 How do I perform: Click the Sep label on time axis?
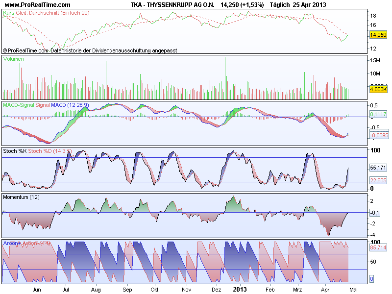[127, 290]
